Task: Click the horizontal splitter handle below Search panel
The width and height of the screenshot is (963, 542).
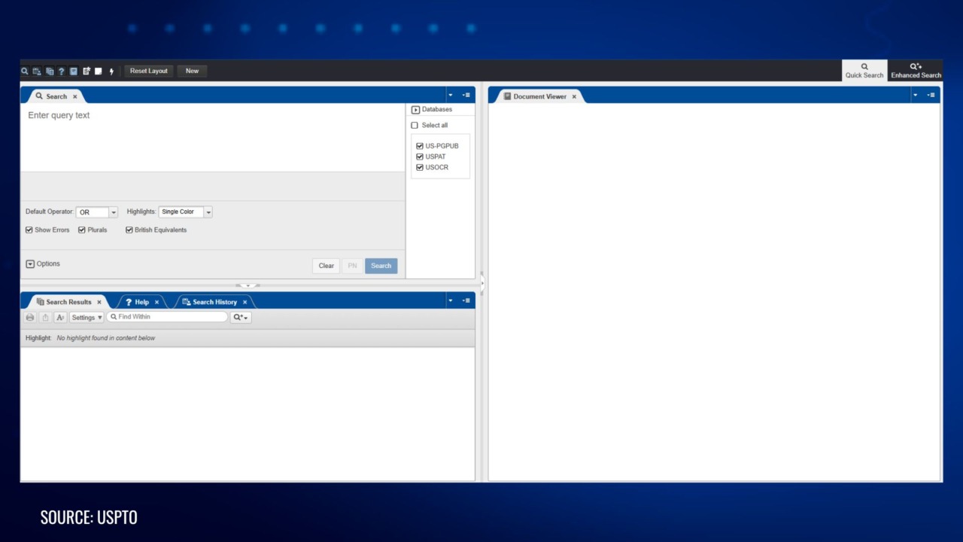Action: coord(248,285)
